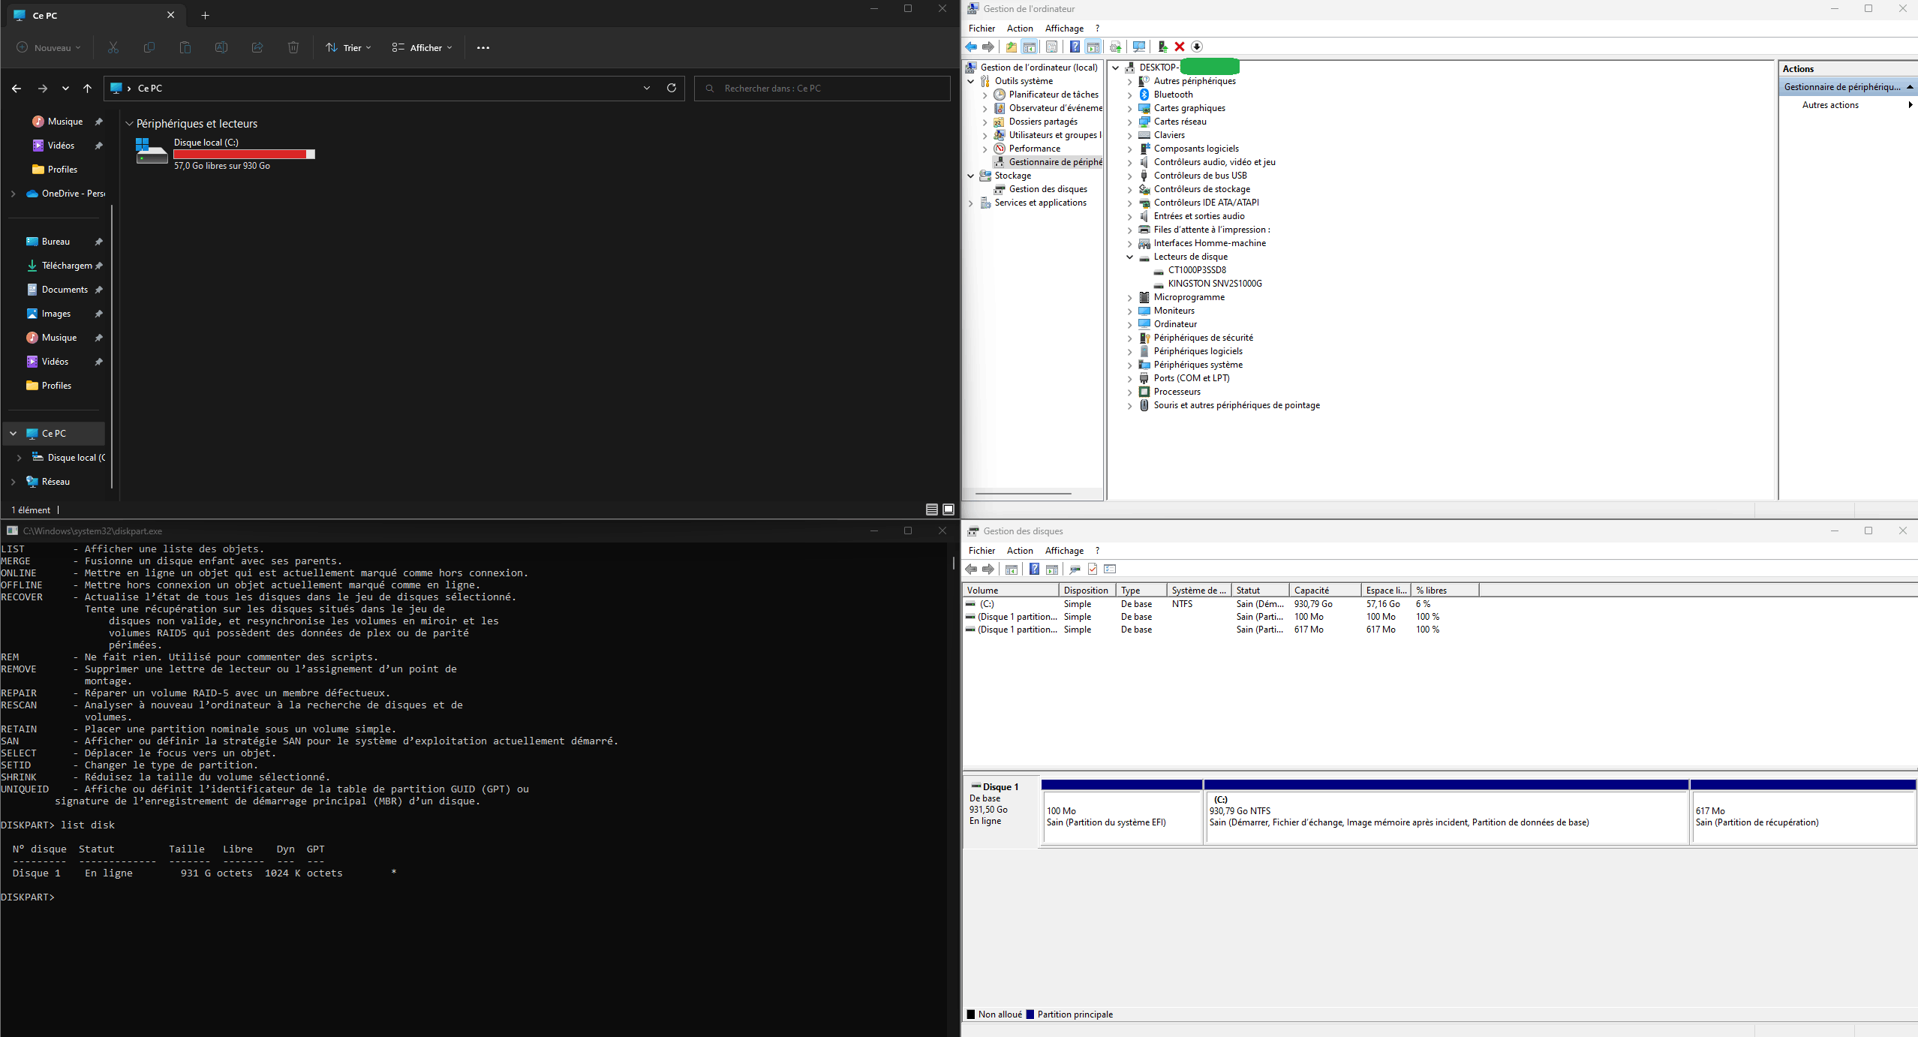Click the rescan disks icon in Gestion des disques
This screenshot has height=1037, width=1918.
(x=1075, y=570)
